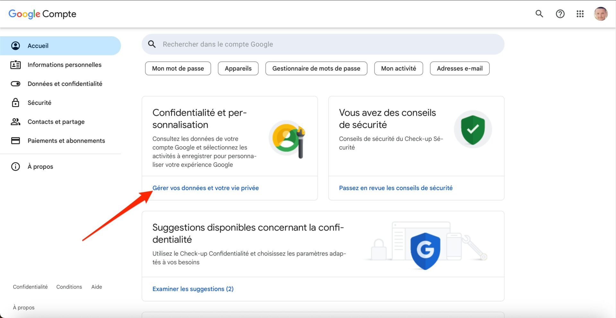Click the Confidentialité et personnalisation heading
The width and height of the screenshot is (616, 318).
[x=200, y=119]
